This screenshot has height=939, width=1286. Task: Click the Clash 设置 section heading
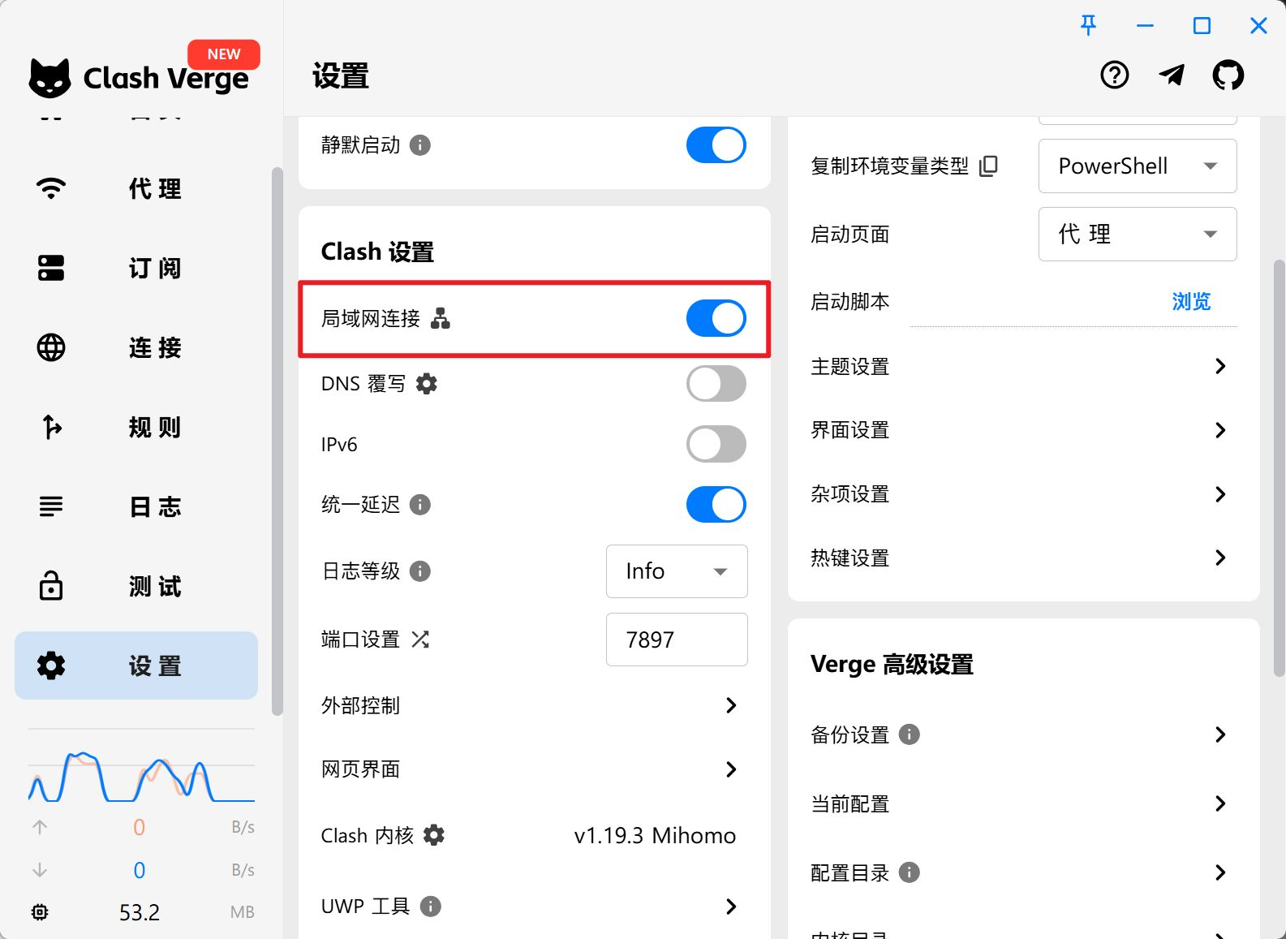click(377, 252)
